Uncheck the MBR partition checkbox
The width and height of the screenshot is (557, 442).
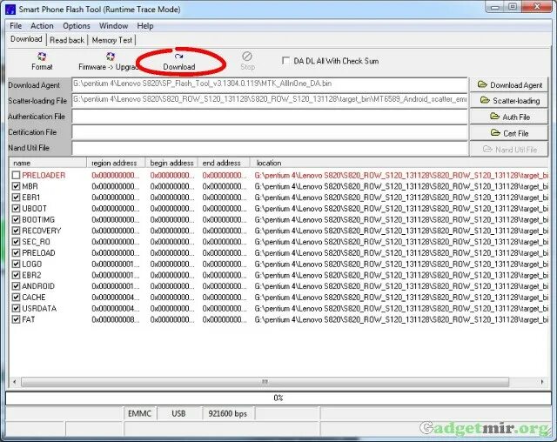[16, 186]
